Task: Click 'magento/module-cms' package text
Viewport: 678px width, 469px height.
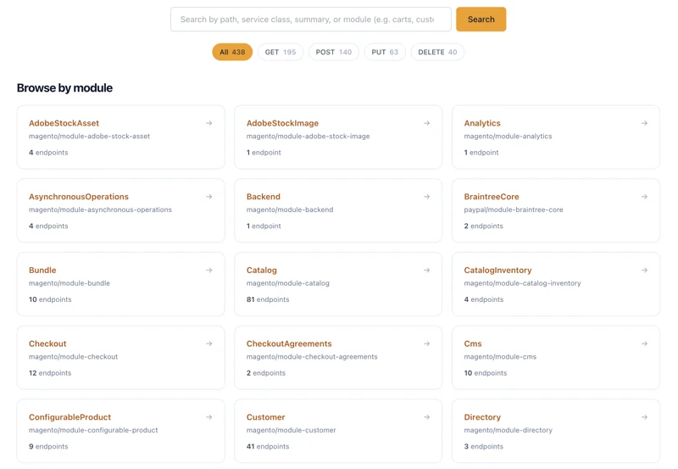Action: [500, 357]
